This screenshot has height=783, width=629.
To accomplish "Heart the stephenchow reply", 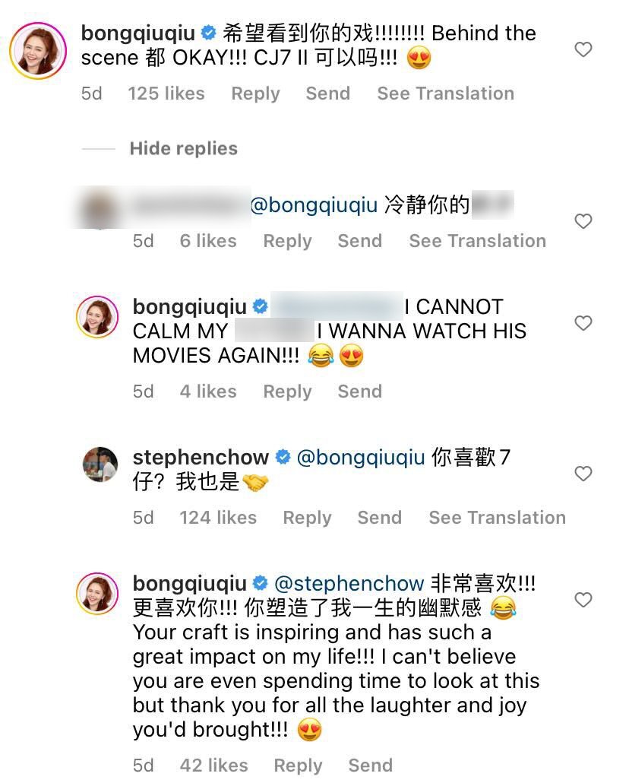I will tap(583, 474).
